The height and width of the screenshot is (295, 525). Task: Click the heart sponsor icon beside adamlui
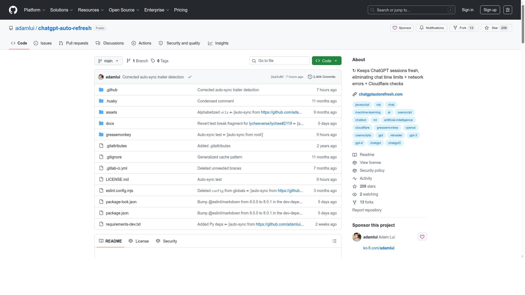(422, 237)
